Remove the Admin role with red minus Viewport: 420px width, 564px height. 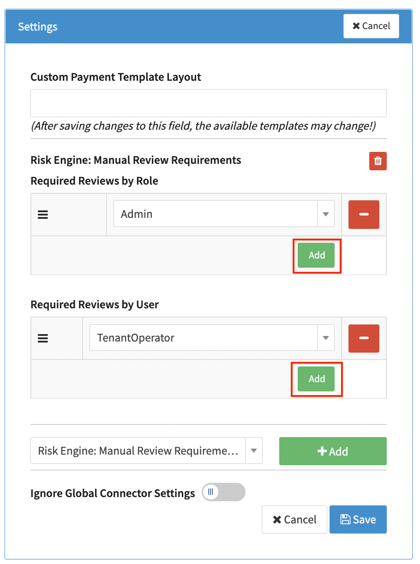tap(363, 215)
